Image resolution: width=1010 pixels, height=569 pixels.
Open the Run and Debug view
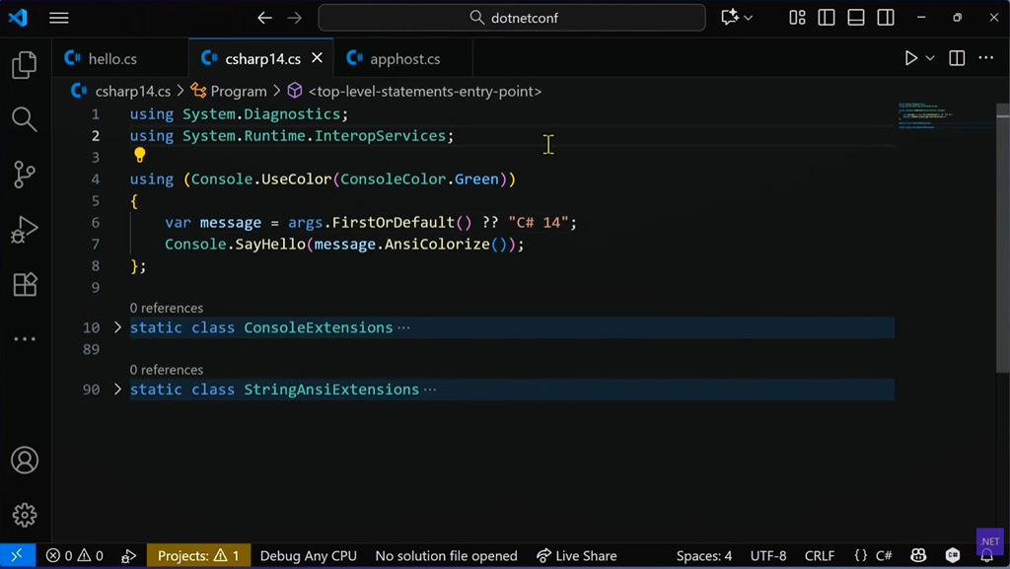click(x=25, y=230)
